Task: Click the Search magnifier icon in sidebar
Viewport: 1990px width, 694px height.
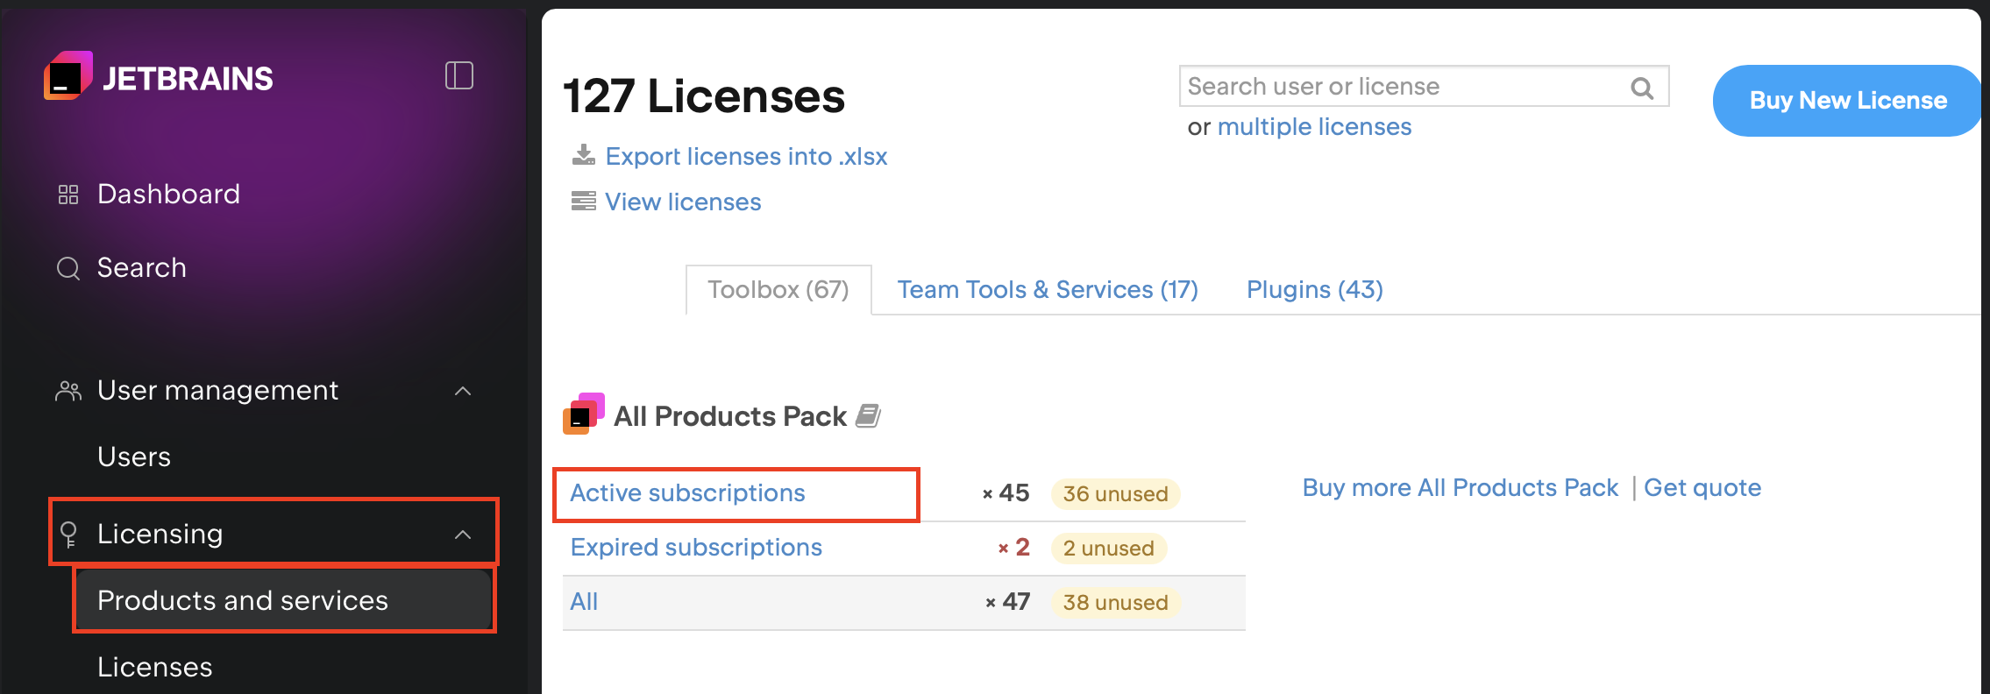Action: pyautogui.click(x=68, y=268)
